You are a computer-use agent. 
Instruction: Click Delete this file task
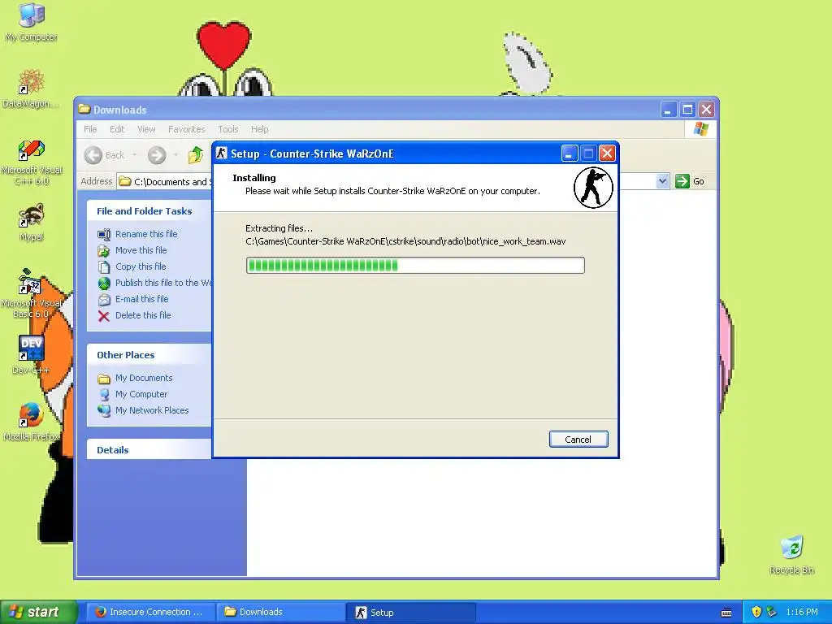point(143,315)
